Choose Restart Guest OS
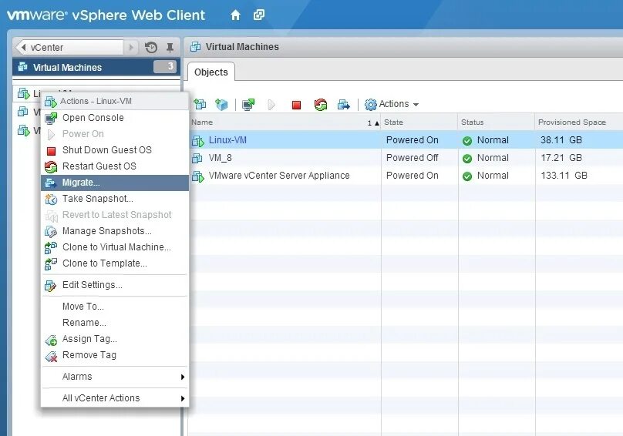Image resolution: width=623 pixels, height=436 pixels. tap(114, 166)
